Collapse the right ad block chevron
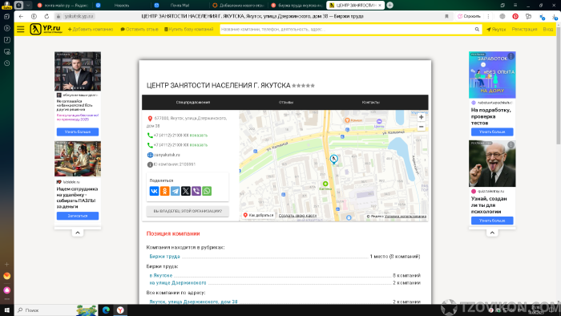The width and height of the screenshot is (561, 316). (492, 233)
